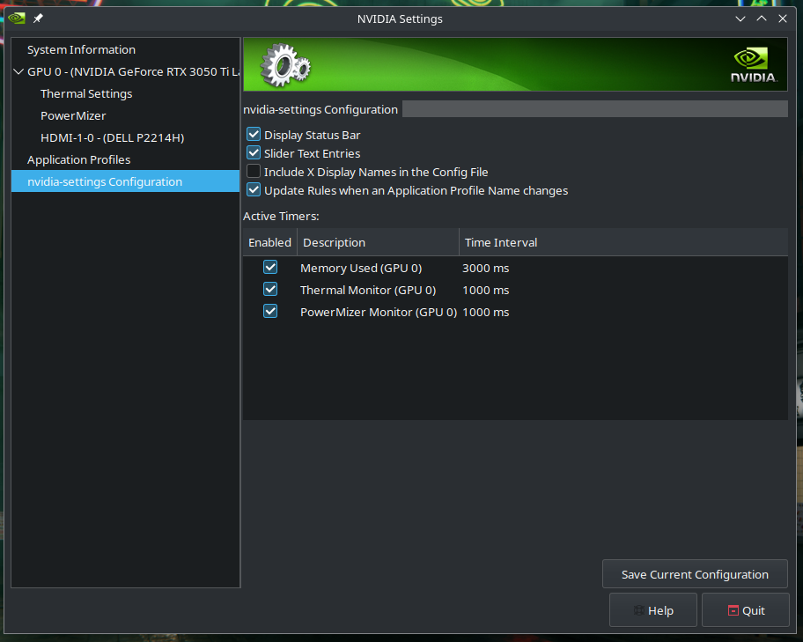Viewport: 803px width, 642px height.
Task: Click the pin window icon
Action: [x=39, y=18]
